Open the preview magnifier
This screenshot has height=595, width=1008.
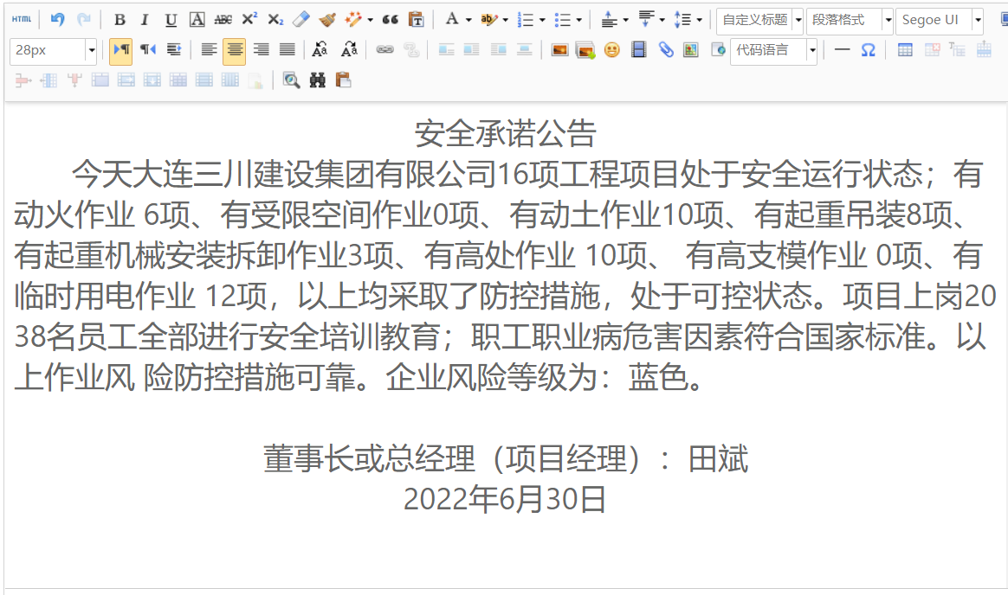click(x=291, y=80)
